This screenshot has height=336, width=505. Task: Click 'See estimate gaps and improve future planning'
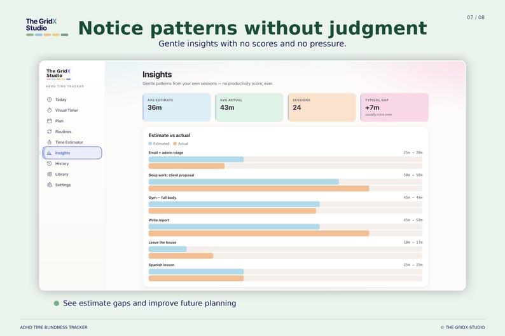pos(149,303)
